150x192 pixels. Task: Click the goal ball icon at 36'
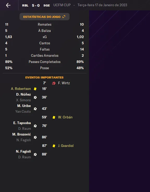point(35,97)
